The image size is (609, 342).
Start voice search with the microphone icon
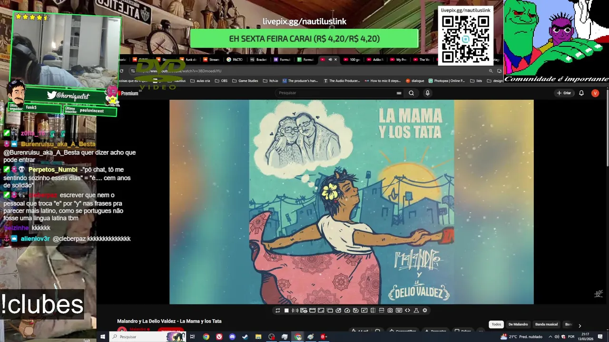click(427, 93)
